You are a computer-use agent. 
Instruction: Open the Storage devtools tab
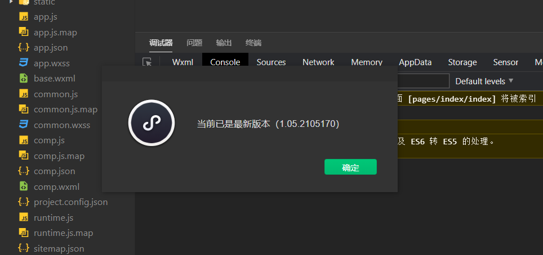click(x=462, y=62)
